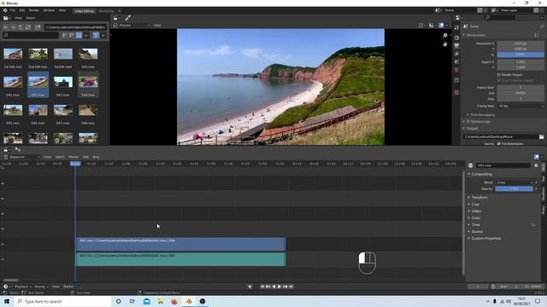Image resolution: width=547 pixels, height=307 pixels.
Task: Select the thumbnail display mode icon
Action: pyautogui.click(x=79, y=35)
